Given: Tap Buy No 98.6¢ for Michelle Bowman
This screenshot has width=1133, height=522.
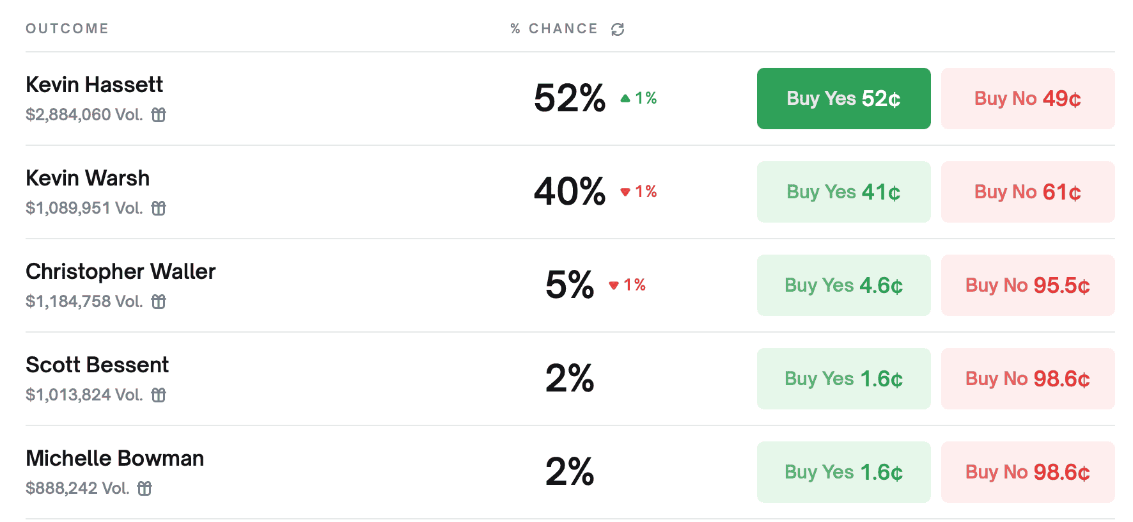Looking at the screenshot, I should pyautogui.click(x=1028, y=472).
